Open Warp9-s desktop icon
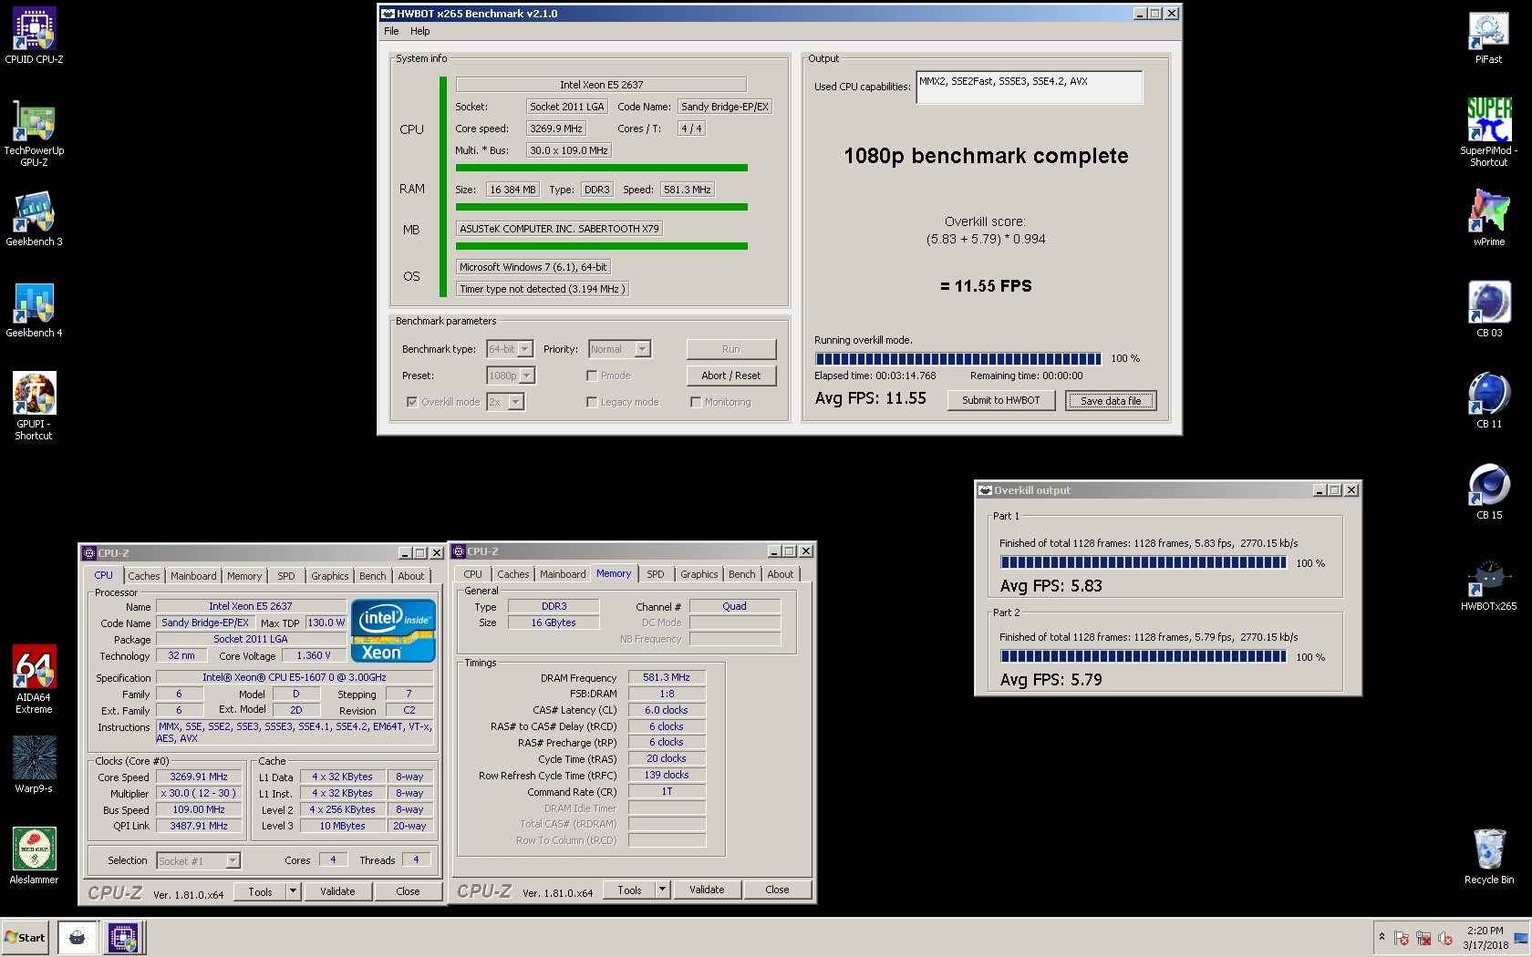Viewport: 1532px width, 957px height. 34,766
